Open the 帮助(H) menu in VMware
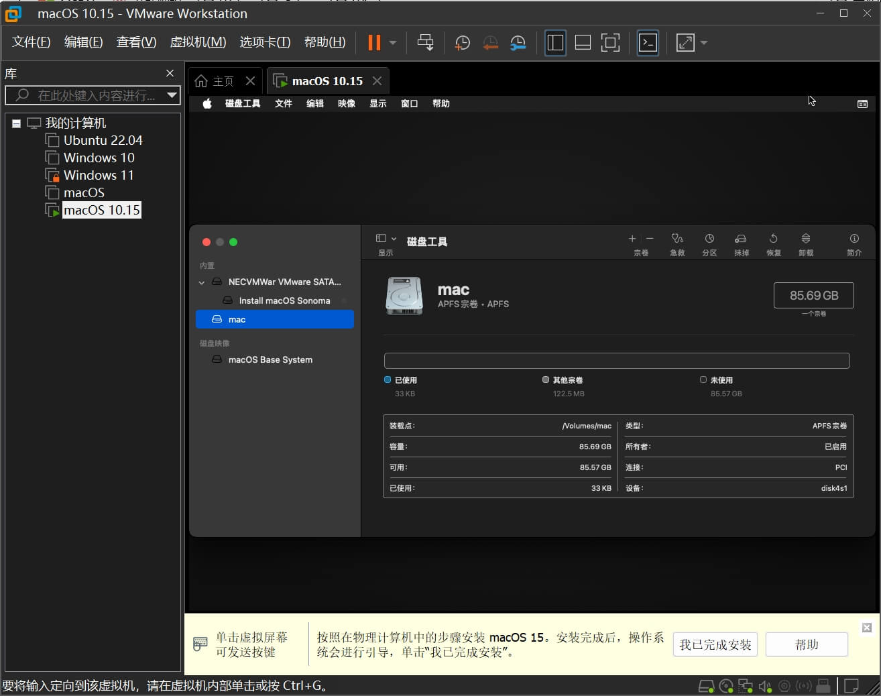The height and width of the screenshot is (696, 881). click(x=325, y=42)
